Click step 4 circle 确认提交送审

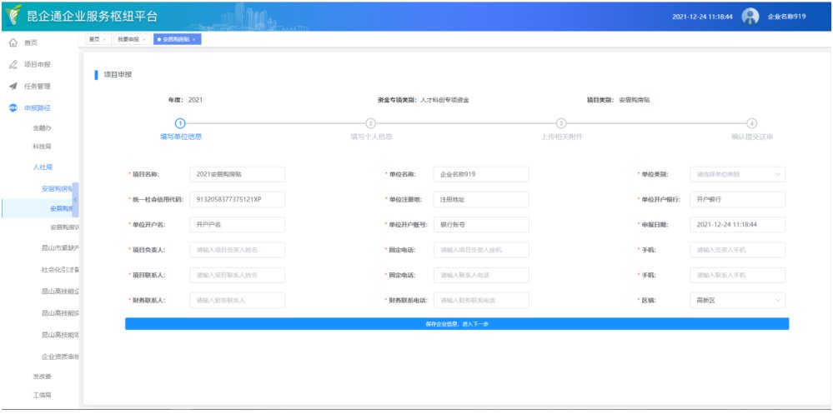(x=751, y=123)
